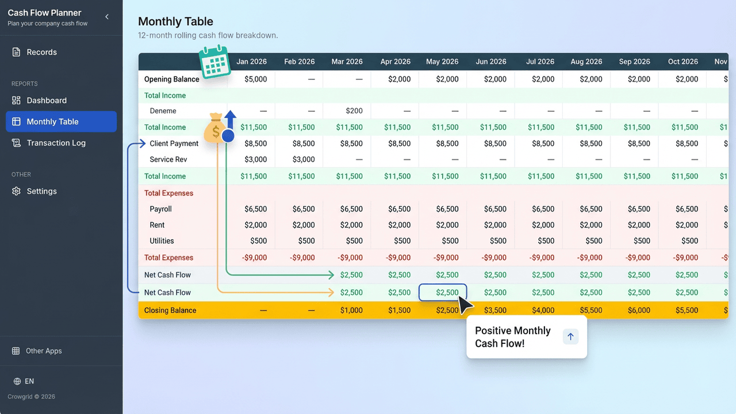Click the $3,000 Service Rev value for Feb 2026
Image resolution: width=736 pixels, height=414 pixels.
point(304,160)
